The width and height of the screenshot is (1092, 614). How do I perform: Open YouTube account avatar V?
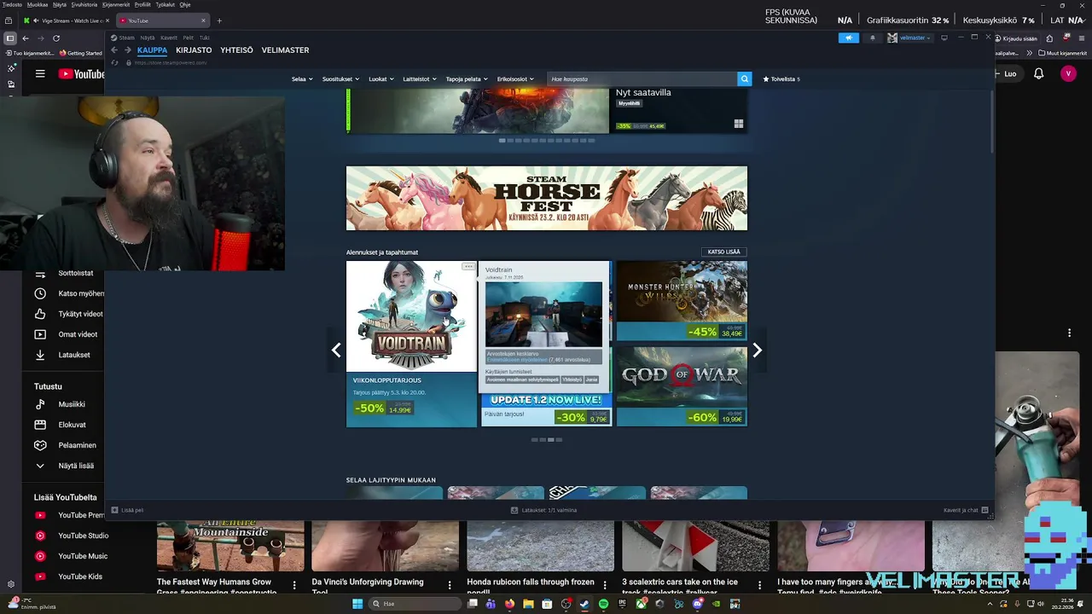click(1068, 74)
